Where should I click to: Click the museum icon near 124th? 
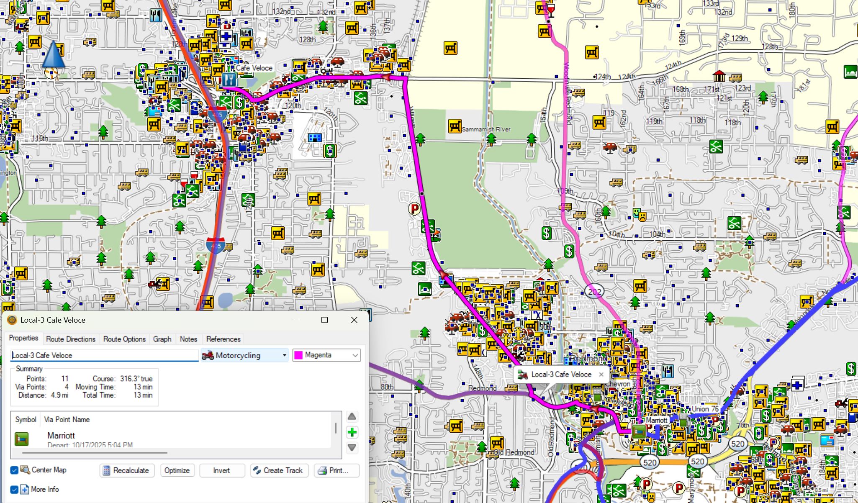click(719, 76)
